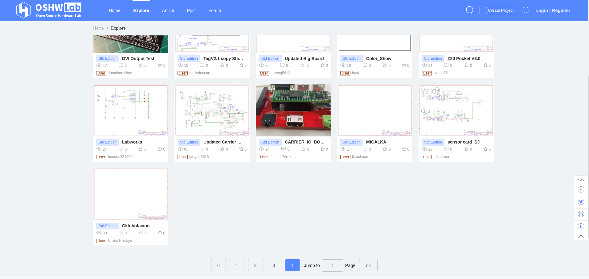Click the views eye icon on Labworks
Viewport: 589px width, 279px height.
(99, 149)
